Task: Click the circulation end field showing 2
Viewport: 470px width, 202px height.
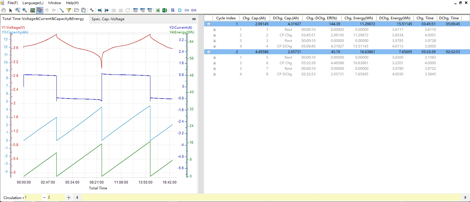Action: pyautogui.click(x=56, y=198)
